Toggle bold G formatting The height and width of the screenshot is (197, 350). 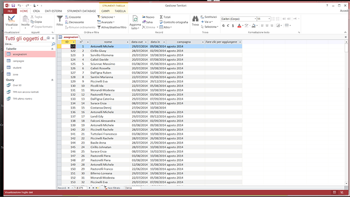[x=223, y=25]
